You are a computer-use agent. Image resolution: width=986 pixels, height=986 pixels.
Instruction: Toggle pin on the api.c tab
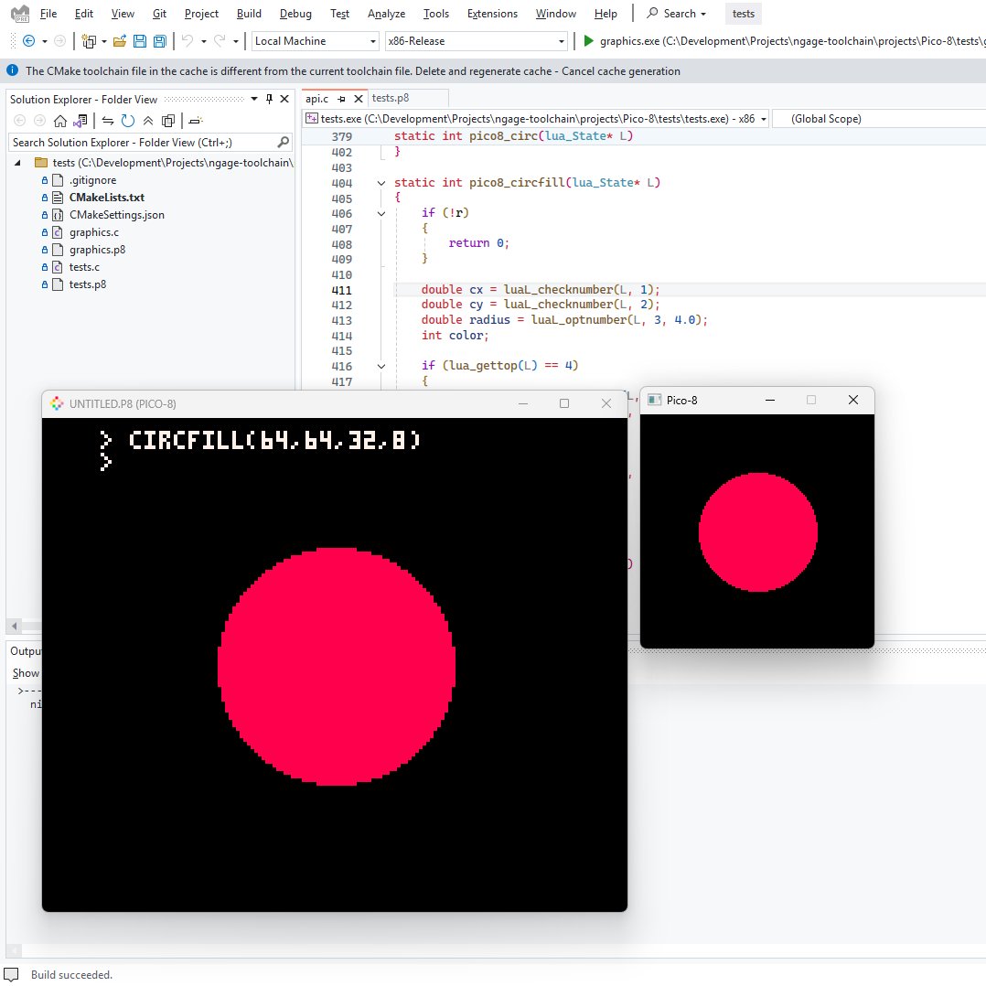[x=341, y=99]
